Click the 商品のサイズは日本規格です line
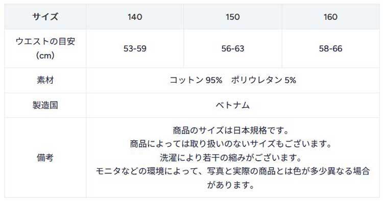This screenshot has width=383, height=201. pos(231,130)
